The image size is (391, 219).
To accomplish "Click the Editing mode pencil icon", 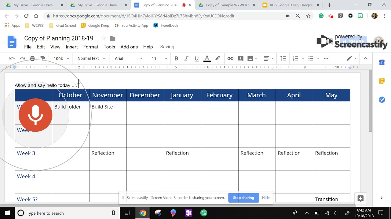I will (x=349, y=58).
